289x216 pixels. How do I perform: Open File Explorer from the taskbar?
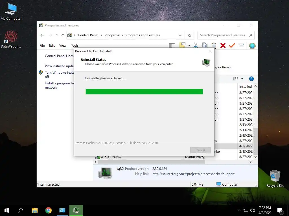tap(34, 210)
